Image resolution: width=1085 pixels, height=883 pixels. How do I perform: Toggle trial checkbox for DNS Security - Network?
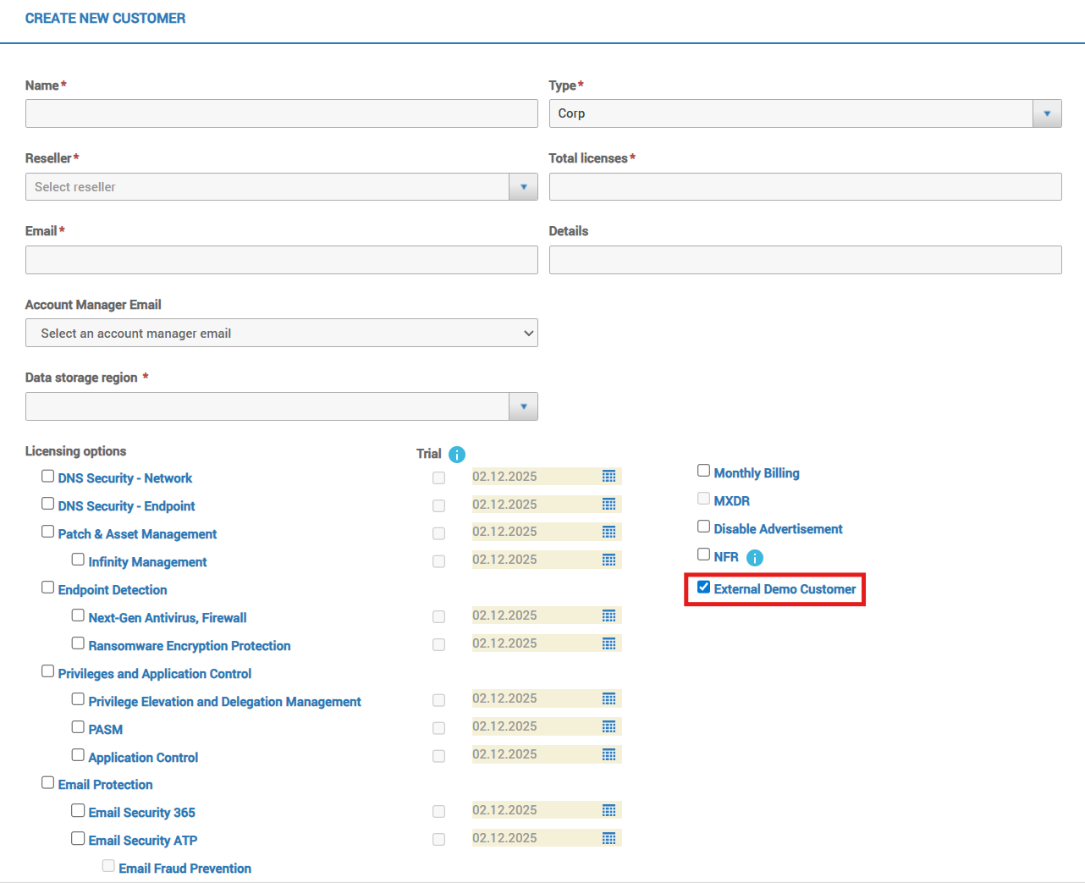[438, 478]
